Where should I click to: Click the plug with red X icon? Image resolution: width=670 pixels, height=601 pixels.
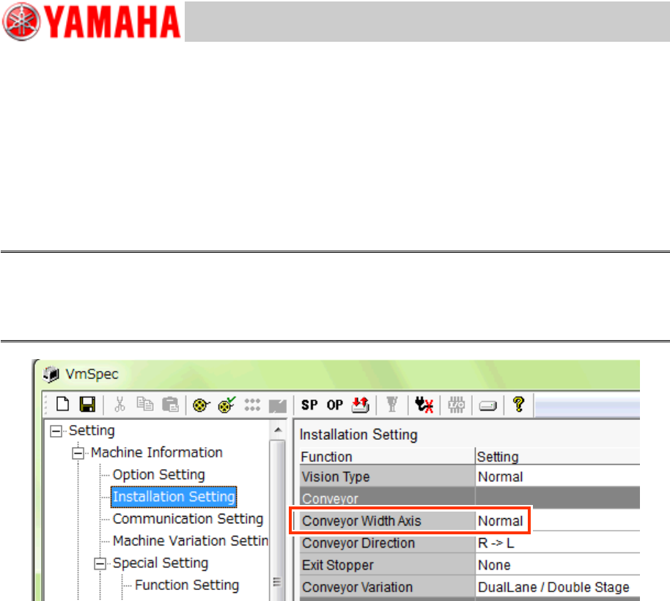click(424, 405)
